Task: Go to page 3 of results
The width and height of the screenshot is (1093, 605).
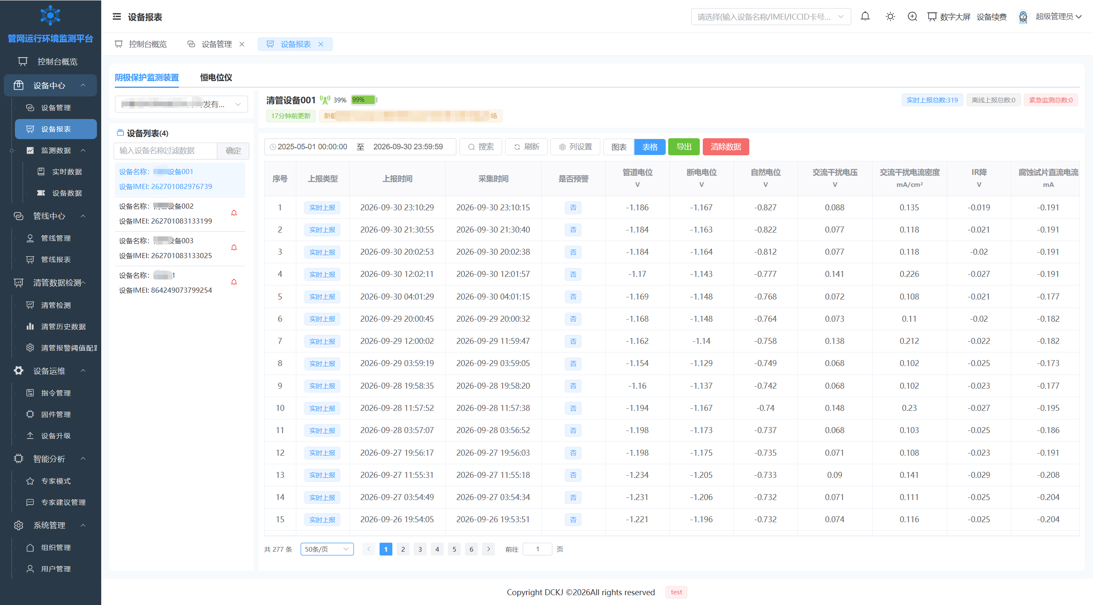Action: click(420, 549)
